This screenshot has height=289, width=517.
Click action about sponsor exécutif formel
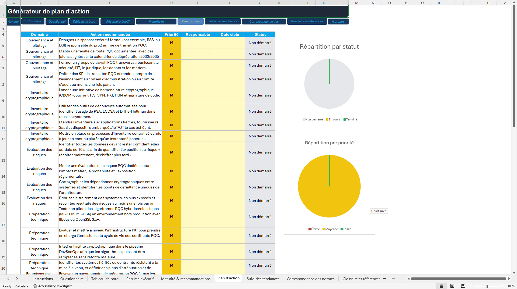click(x=110, y=43)
